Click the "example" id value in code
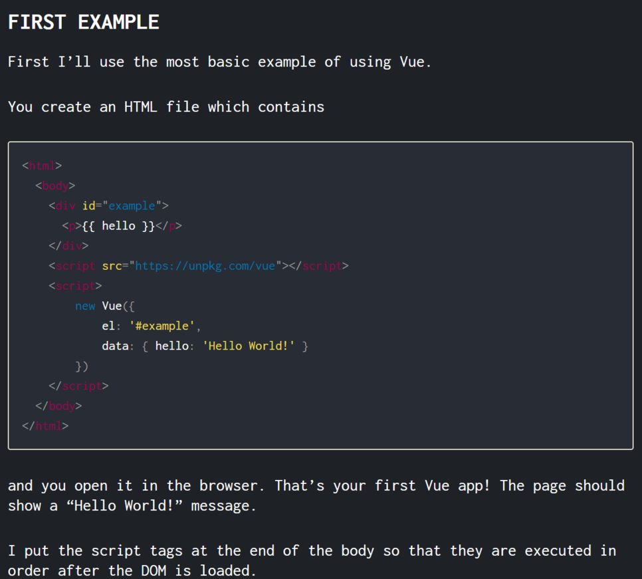 pos(132,206)
